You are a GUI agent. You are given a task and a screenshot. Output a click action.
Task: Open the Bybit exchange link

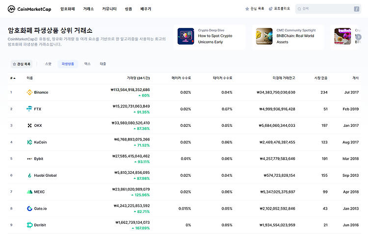(x=38, y=159)
